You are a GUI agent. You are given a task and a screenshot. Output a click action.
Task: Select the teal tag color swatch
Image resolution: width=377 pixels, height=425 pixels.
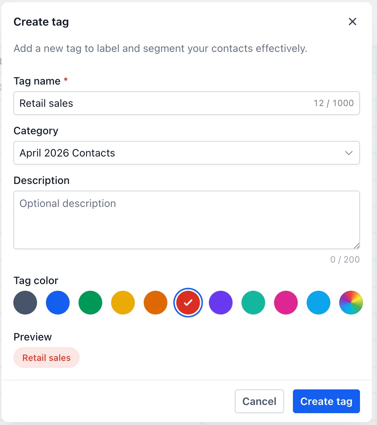(253, 303)
